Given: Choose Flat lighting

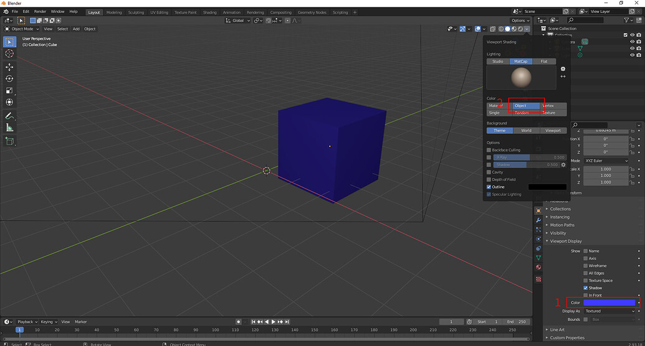Looking at the screenshot, I should pos(544,61).
